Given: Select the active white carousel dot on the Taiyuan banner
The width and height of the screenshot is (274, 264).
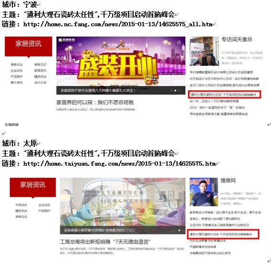Looking at the screenshot, I should pyautogui.click(x=179, y=230).
